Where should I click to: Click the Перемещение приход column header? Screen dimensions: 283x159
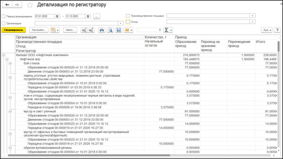pyautogui.click(x=239, y=43)
